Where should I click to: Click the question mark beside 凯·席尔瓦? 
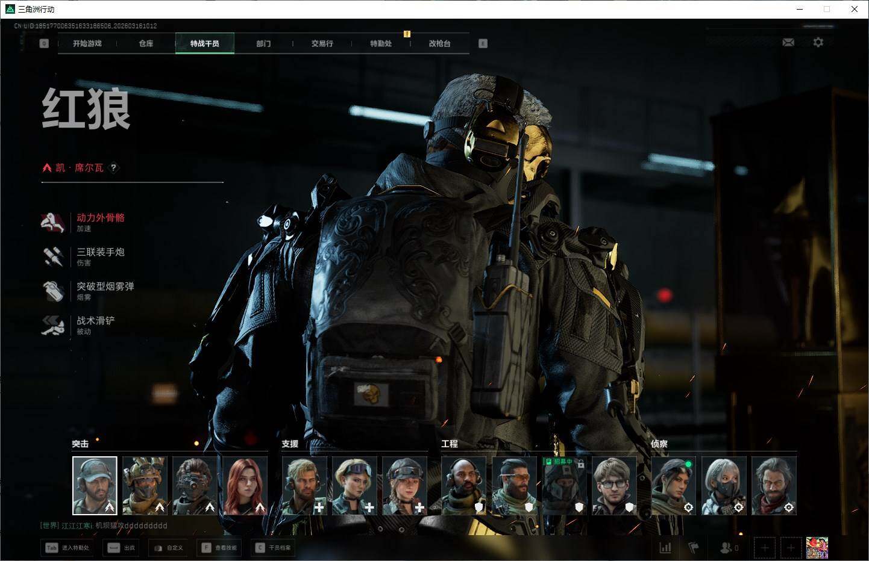[113, 168]
